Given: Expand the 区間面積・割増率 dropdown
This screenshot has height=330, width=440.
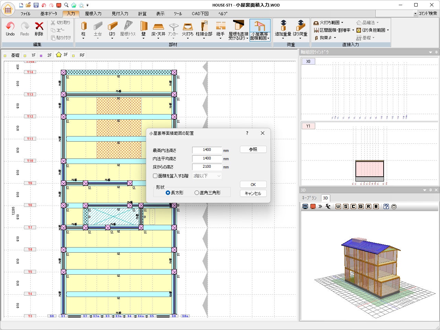Looking at the screenshot, I should tap(353, 30).
